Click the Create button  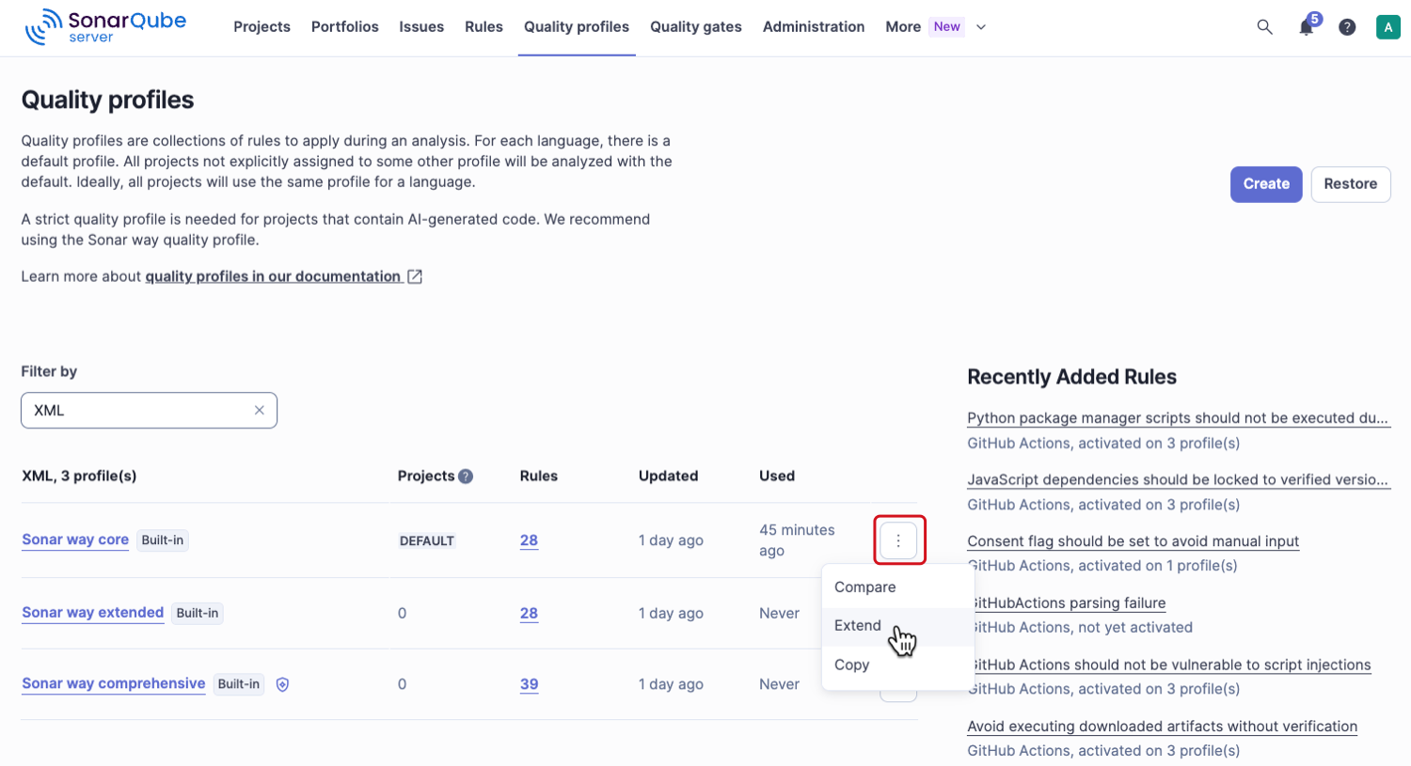point(1266,184)
